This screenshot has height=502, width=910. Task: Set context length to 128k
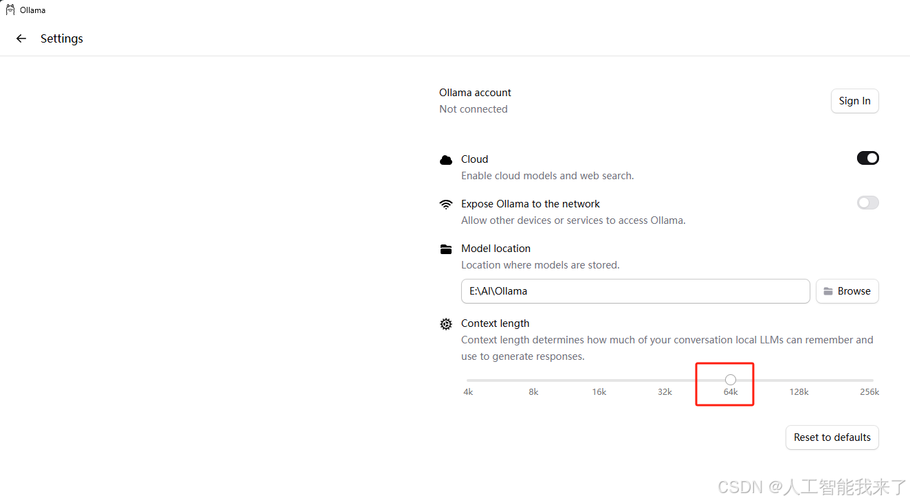pyautogui.click(x=799, y=380)
